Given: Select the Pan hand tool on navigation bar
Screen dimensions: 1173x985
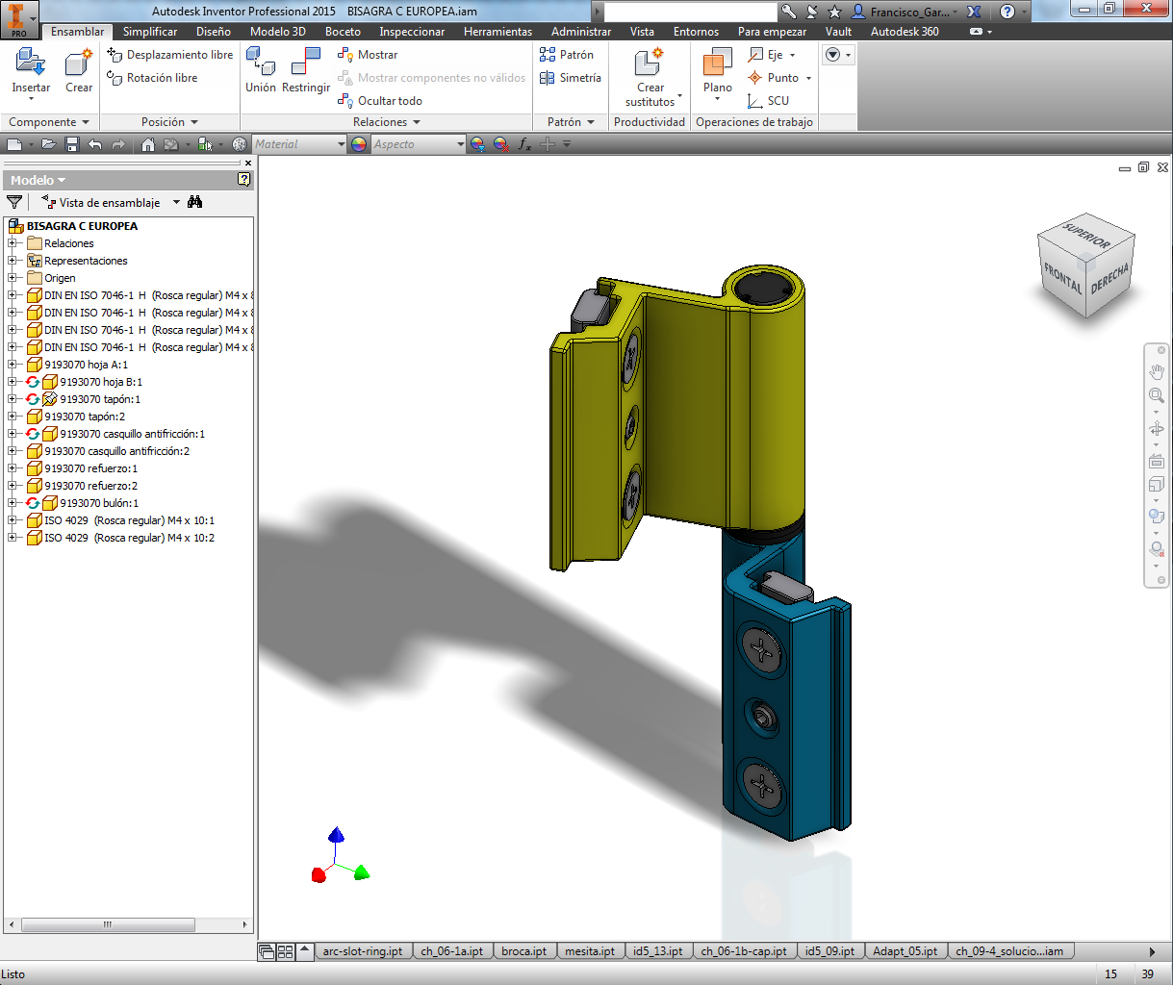Looking at the screenshot, I should 1156,370.
